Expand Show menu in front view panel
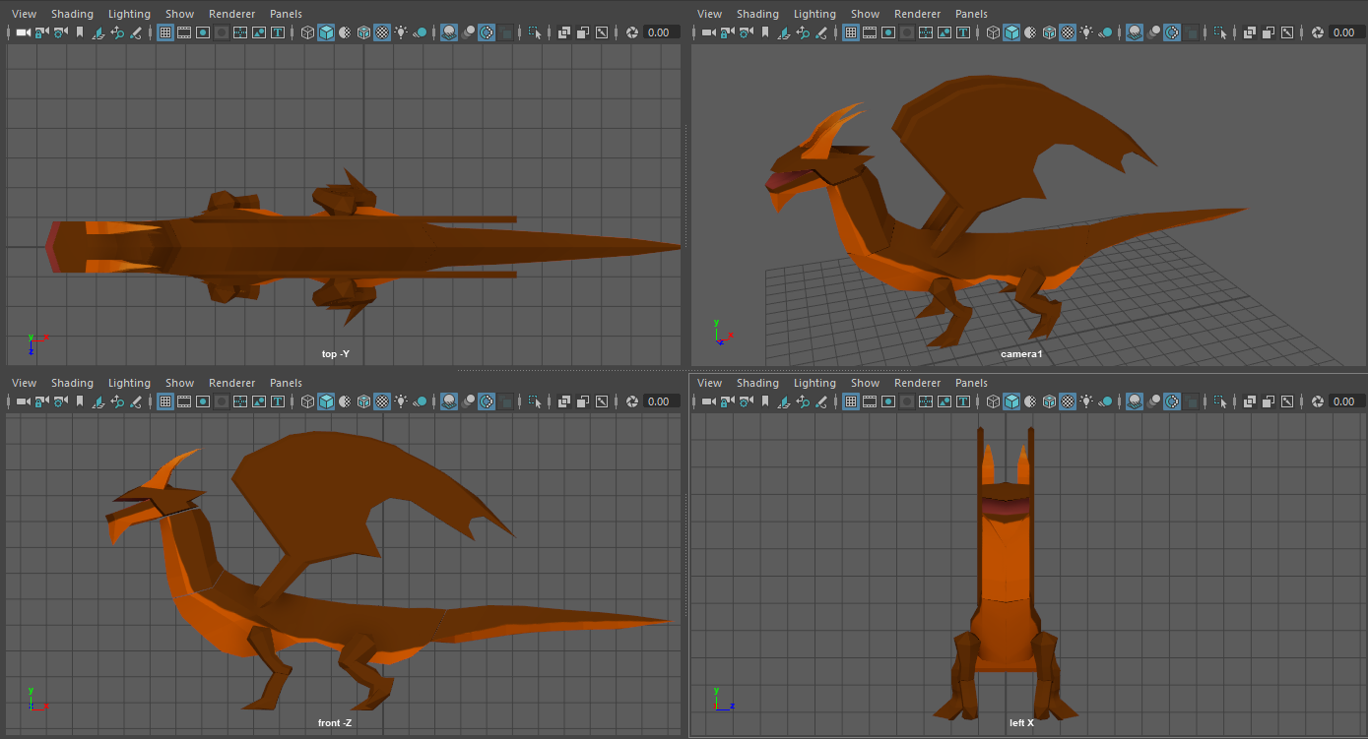1368x739 pixels. [x=179, y=383]
